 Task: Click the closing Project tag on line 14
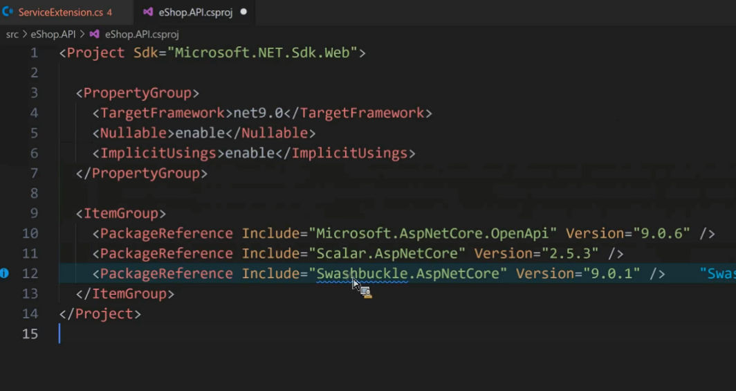(x=100, y=313)
